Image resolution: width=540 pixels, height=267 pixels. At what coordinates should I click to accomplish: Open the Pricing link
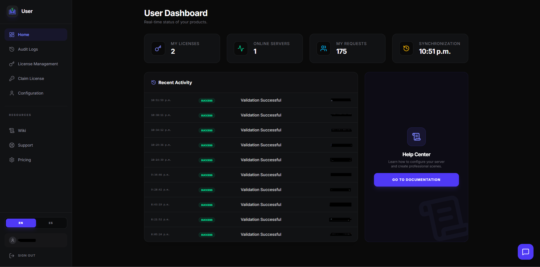(36, 160)
